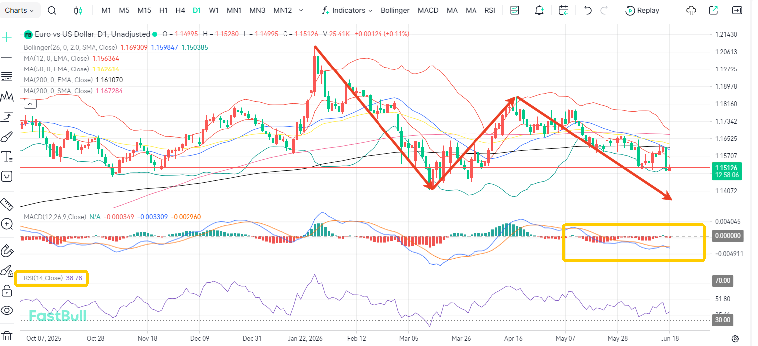This screenshot has width=758, height=346.
Task: Click the MA(200, 0, SMA, Close) legend
Action: [58, 91]
